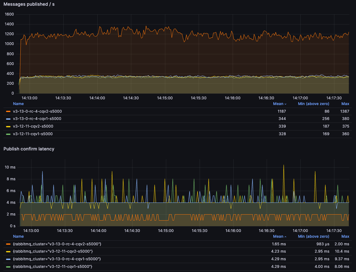The image size is (356, 272).
Task: Toggle v3-13-0-rc-4-cqv1-s5000 series label in messages legend
Action: pos(37,119)
